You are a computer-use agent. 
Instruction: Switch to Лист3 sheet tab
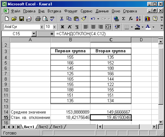point(58,127)
